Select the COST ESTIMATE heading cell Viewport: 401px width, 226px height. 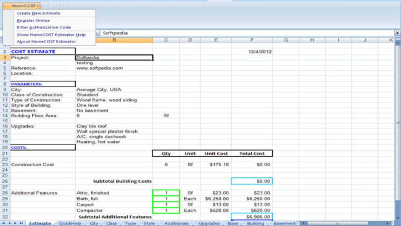pyautogui.click(x=43, y=51)
